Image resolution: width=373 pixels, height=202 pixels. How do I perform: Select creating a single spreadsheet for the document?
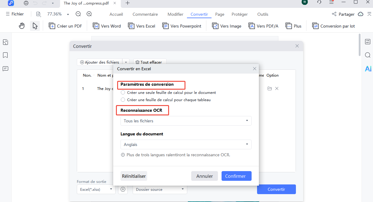click(123, 92)
